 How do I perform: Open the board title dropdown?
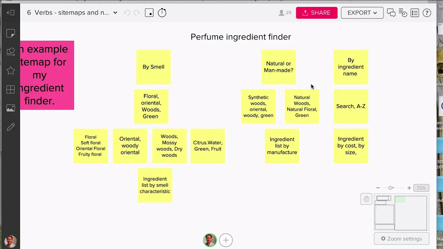pos(115,13)
